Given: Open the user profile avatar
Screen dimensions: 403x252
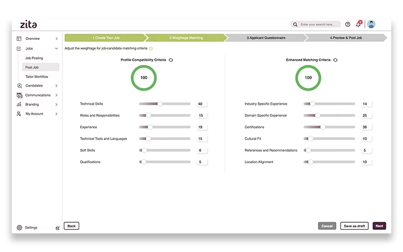Looking at the screenshot, I should (x=371, y=24).
